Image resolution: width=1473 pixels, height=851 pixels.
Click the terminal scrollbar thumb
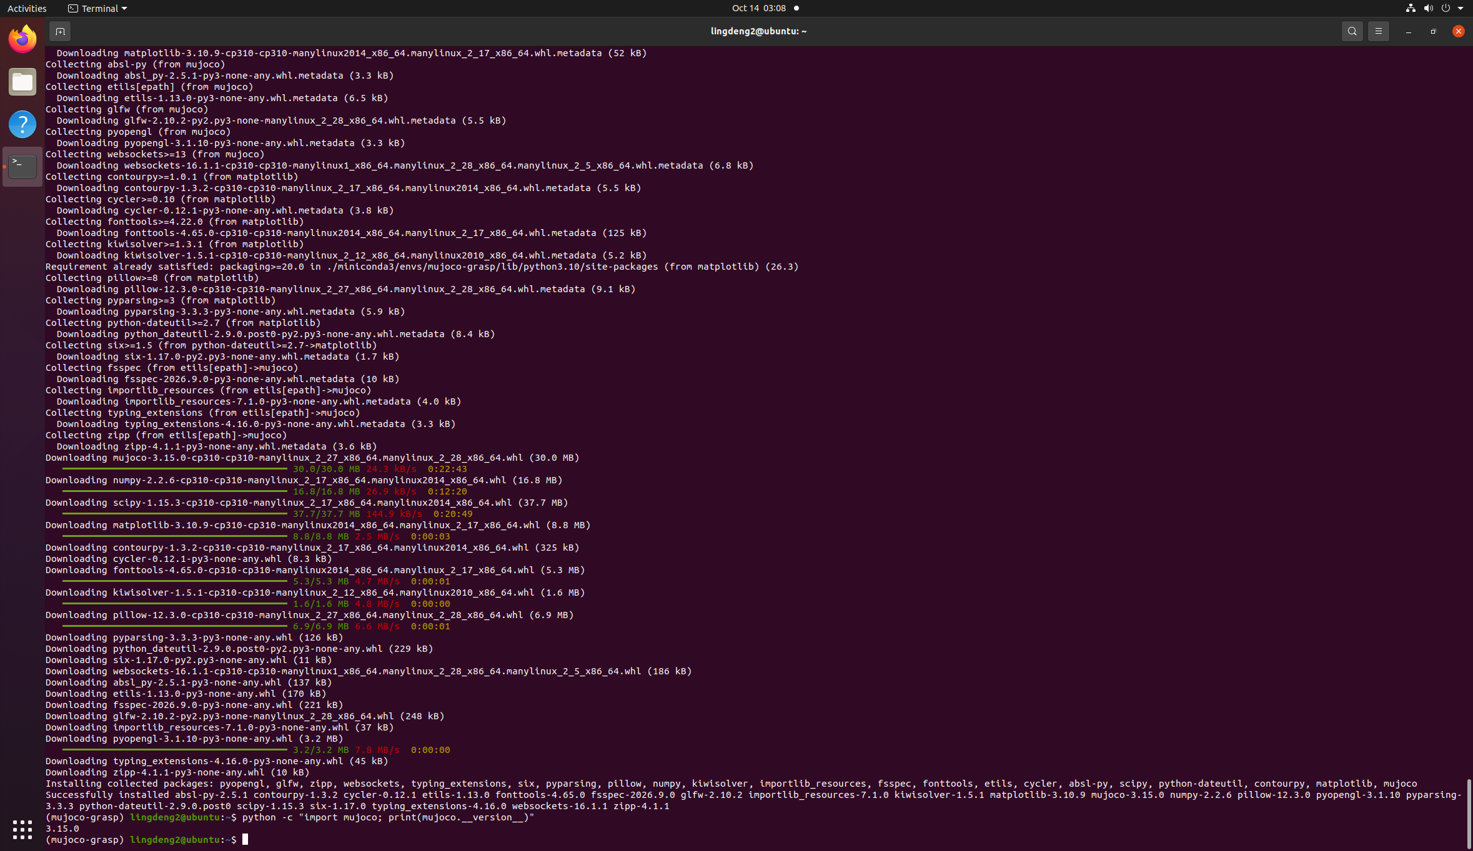[x=1469, y=813]
